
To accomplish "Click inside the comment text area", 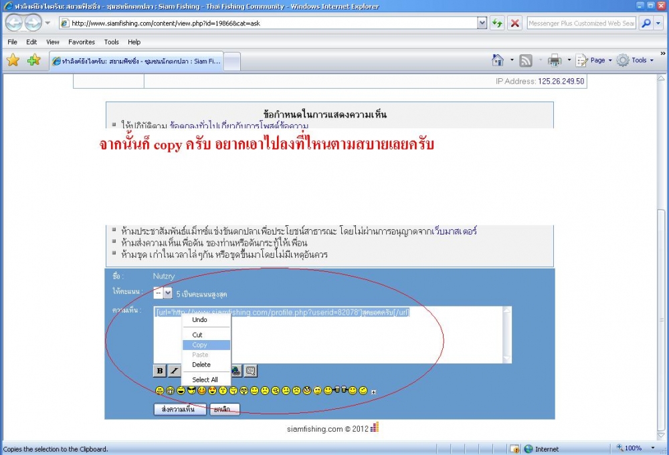I will click(328, 335).
